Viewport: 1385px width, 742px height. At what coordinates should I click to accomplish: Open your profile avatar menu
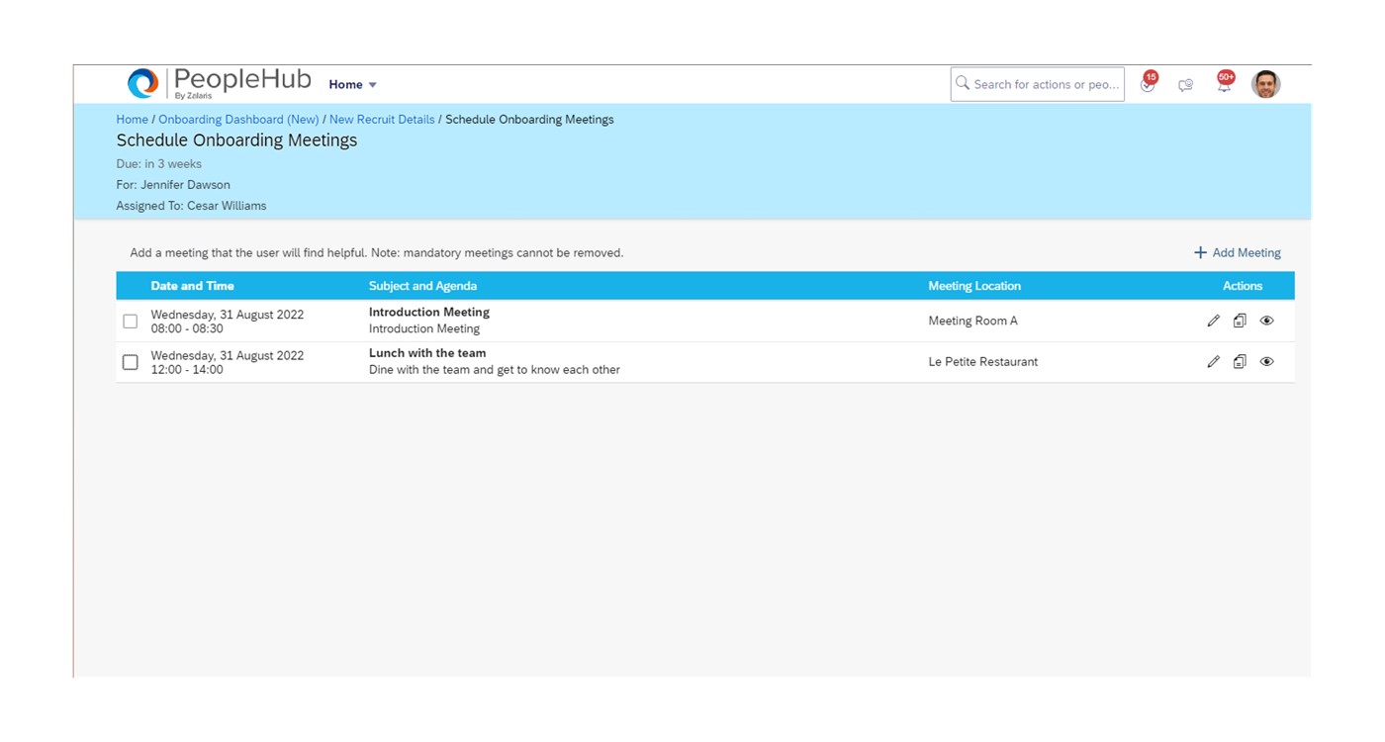[x=1266, y=84]
